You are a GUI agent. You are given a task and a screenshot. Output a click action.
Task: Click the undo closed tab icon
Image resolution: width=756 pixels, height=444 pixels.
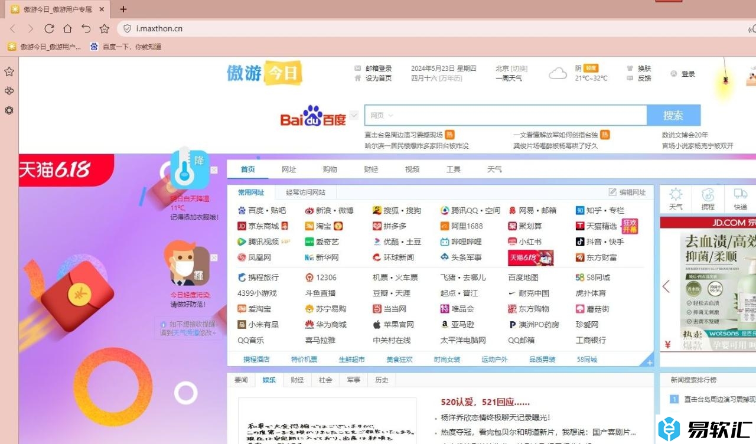86,28
